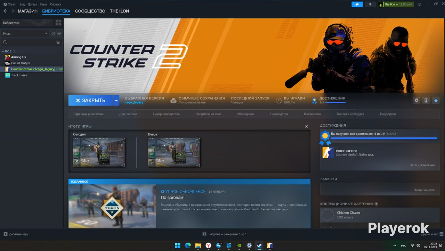Show game info icon
The width and height of the screenshot is (445, 251).
(426, 100)
